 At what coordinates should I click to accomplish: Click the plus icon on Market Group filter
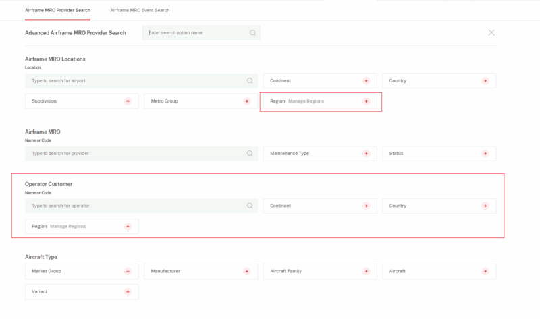(x=128, y=271)
